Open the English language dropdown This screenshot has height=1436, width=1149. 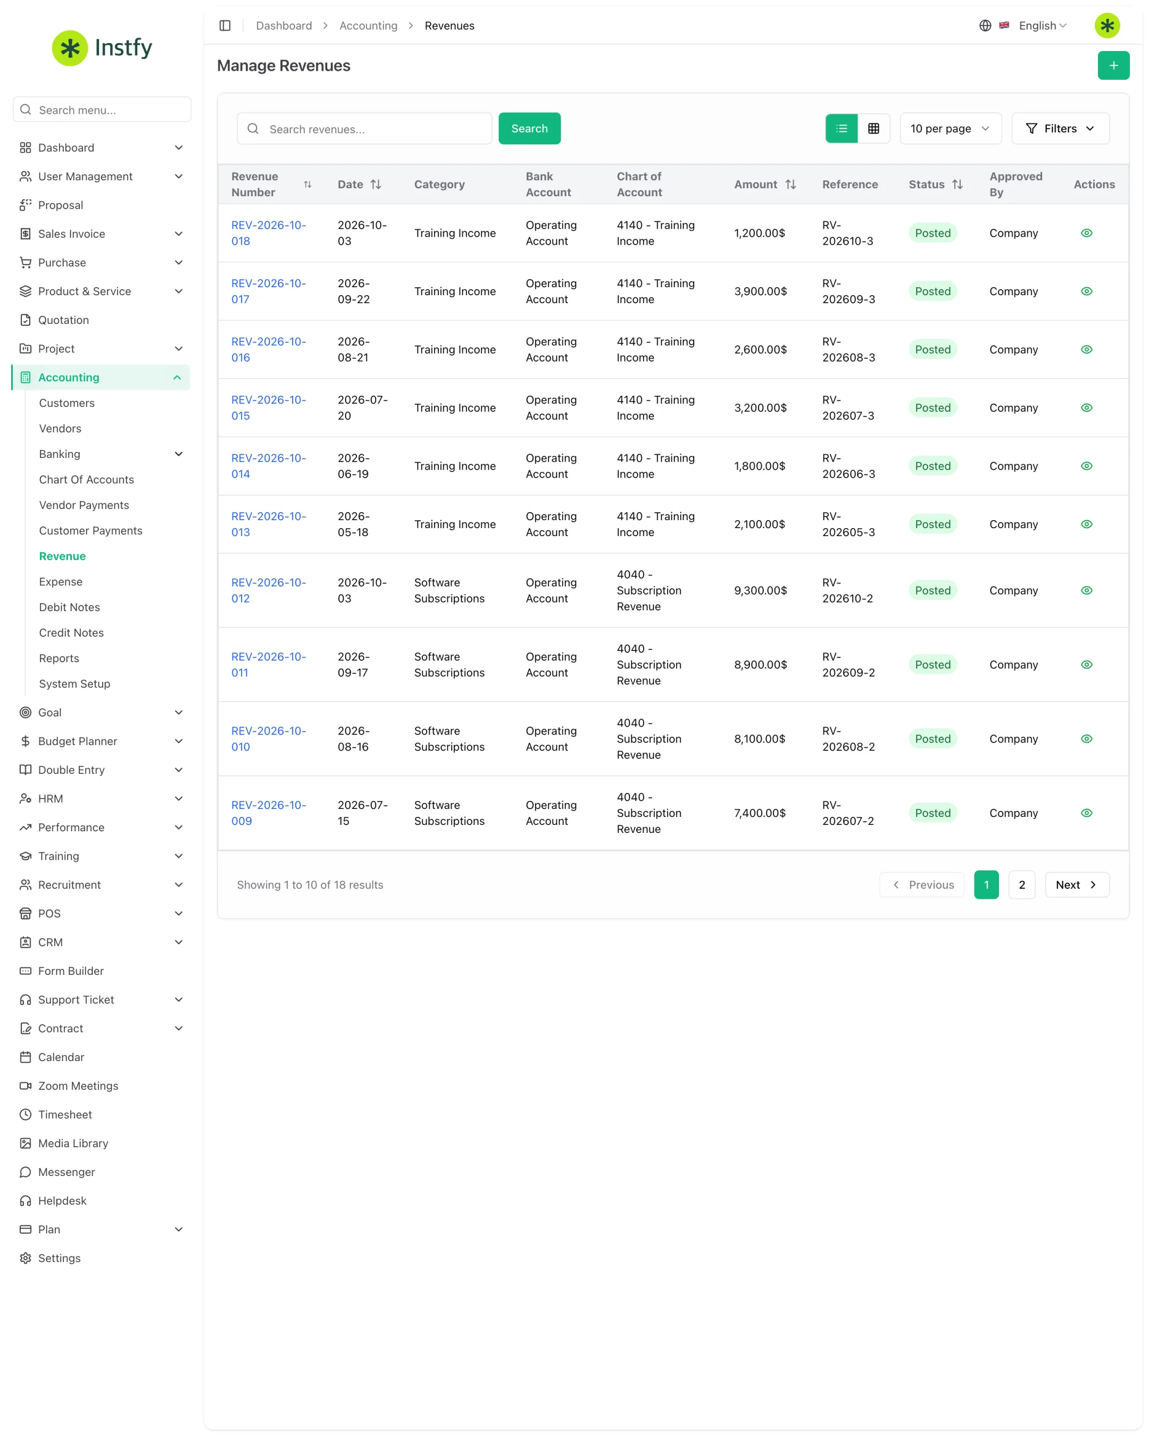1043,26
